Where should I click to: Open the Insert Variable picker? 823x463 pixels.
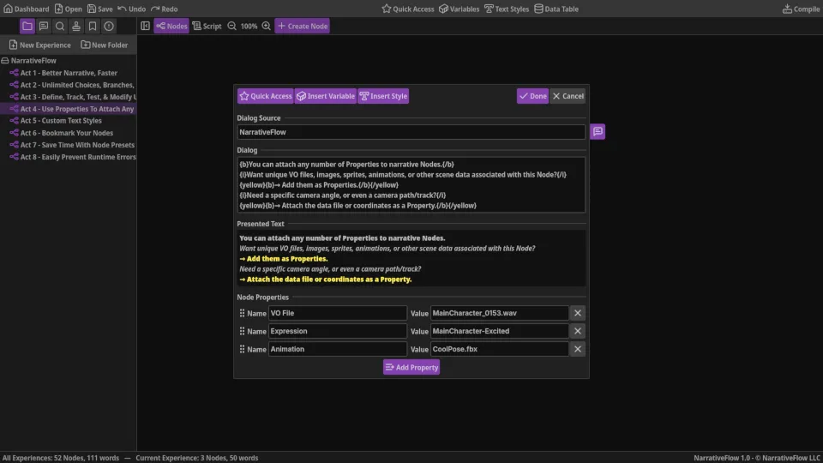(325, 96)
